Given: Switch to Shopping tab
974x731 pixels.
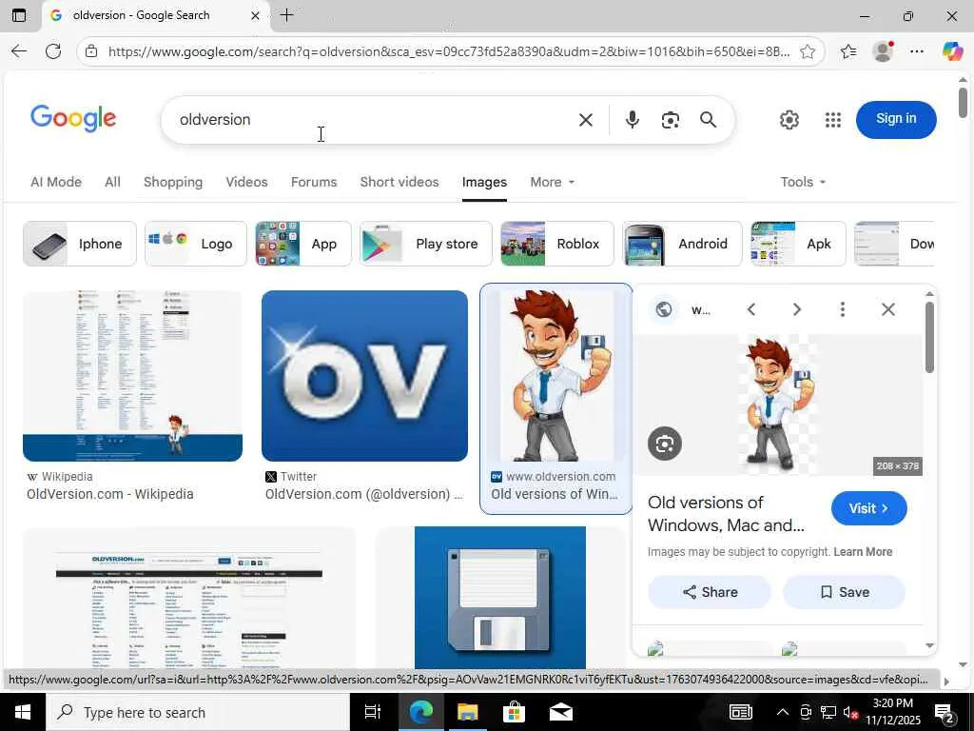Looking at the screenshot, I should (173, 182).
